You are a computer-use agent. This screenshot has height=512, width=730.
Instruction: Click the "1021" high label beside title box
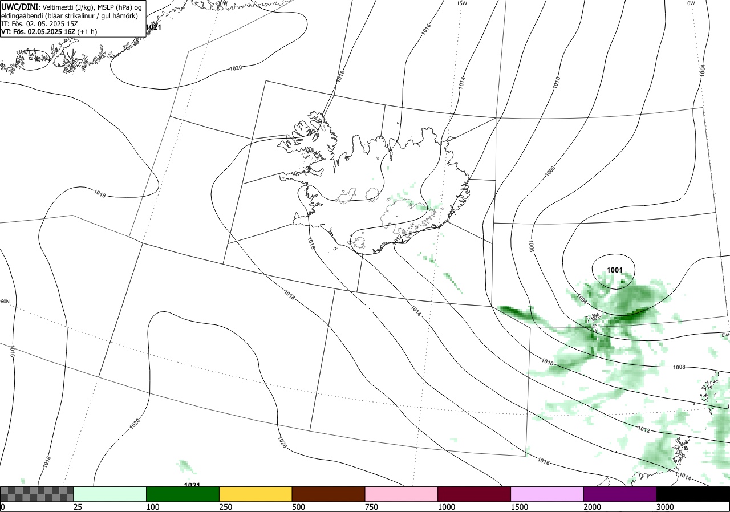point(153,27)
